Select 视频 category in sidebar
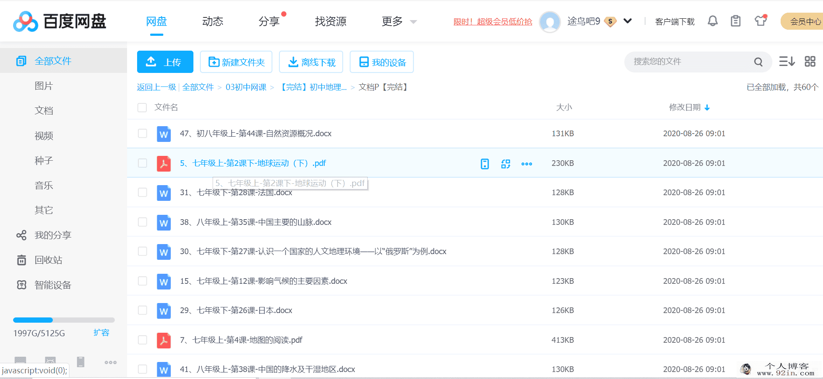 point(44,136)
